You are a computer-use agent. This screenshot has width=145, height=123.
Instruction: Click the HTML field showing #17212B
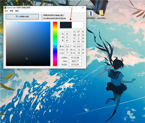[x=75, y=58]
